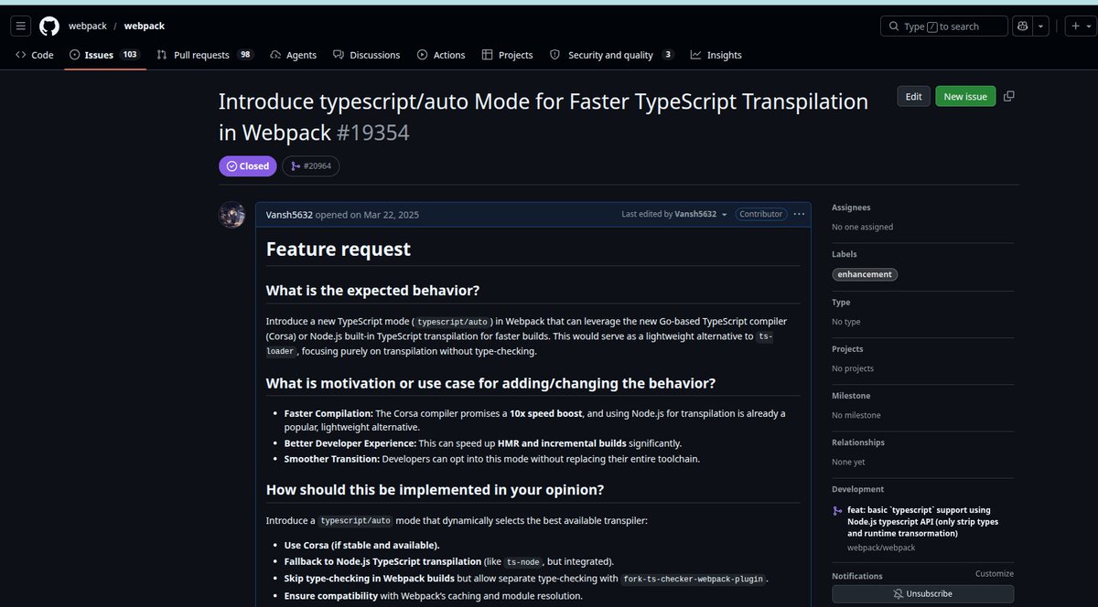Click the Contributor badge
This screenshot has width=1098, height=607.
tap(761, 214)
